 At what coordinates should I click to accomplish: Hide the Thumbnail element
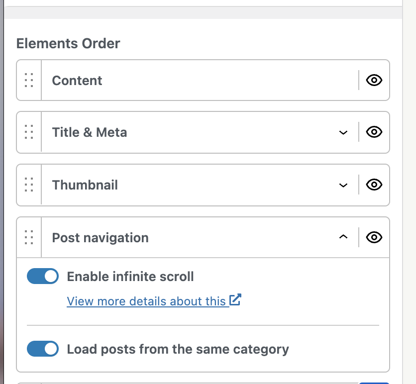point(374,185)
